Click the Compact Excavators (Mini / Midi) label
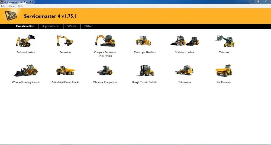The image size is (271, 145). pos(105,54)
